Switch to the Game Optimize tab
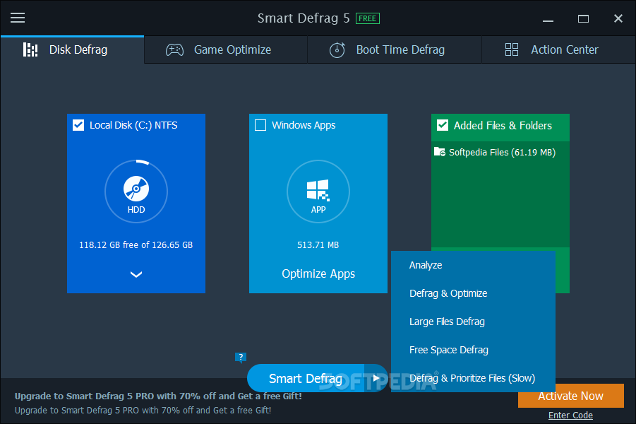Viewport: 636px width, 424px height. click(226, 49)
